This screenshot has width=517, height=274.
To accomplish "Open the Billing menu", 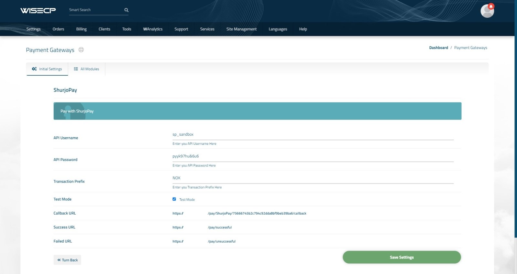I will [81, 29].
